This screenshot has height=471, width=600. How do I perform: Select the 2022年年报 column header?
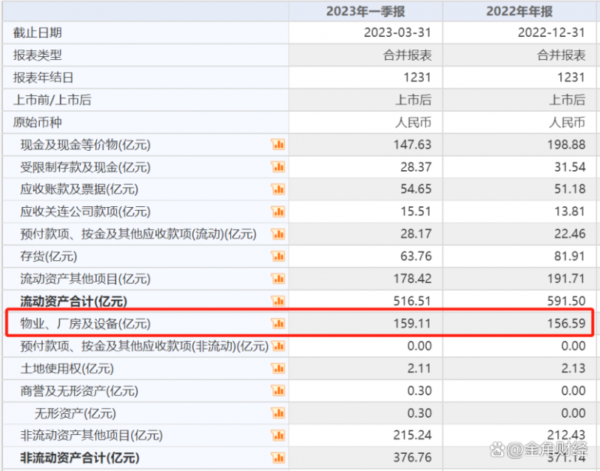click(x=520, y=10)
